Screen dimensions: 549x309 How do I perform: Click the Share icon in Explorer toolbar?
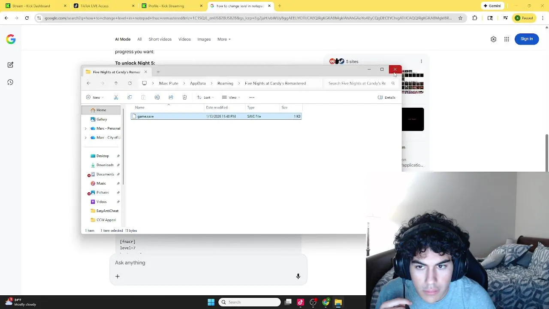171,97
